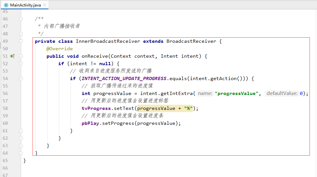The image size is (317, 177).
Task: Collapse onReceive method fold at line 51
Action: pyautogui.click(x=21, y=56)
